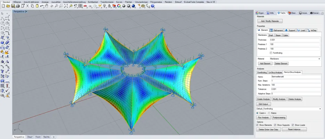
Task: Cut selection with the scissors icon
Action: click(x=27, y=6)
